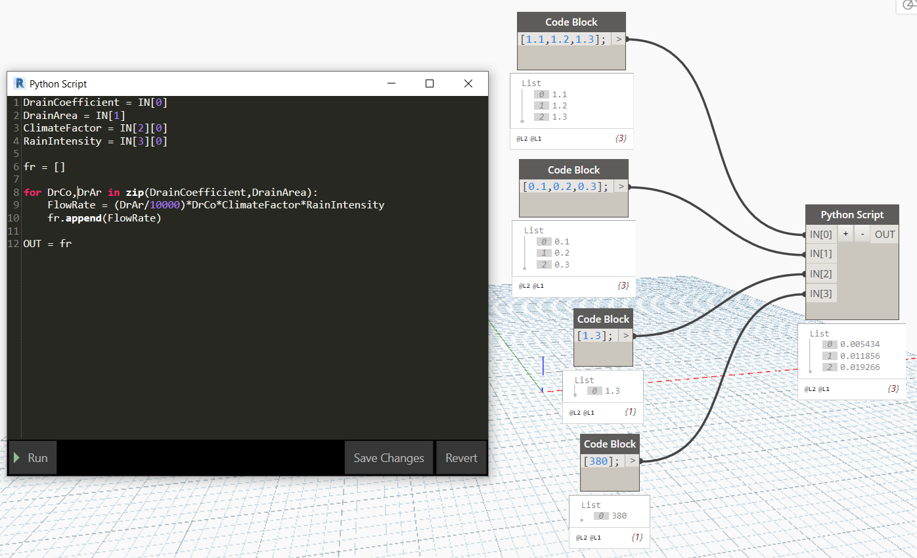This screenshot has width=917, height=558.
Task: Click output port of the [1.1,1.2,1.3] Code Block
Action: [618, 39]
